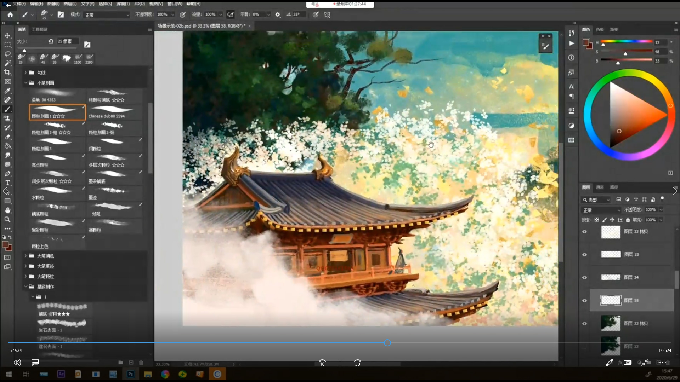The width and height of the screenshot is (680, 382).
Task: Select the 水颗粒 brush
Action: click(x=57, y=193)
